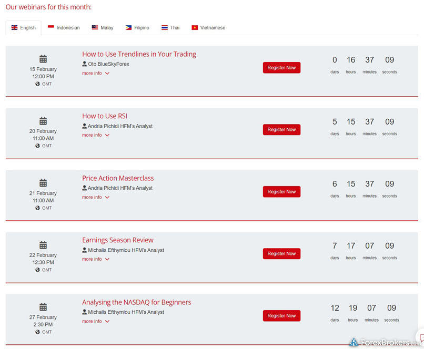Click the 27 February date text
Viewport: 424px width, 349px height.
pyautogui.click(x=43, y=317)
